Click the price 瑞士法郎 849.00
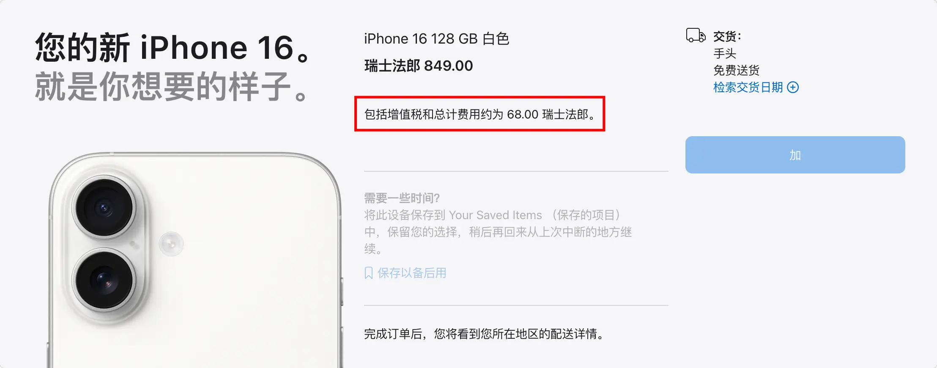937x368 pixels. [419, 66]
